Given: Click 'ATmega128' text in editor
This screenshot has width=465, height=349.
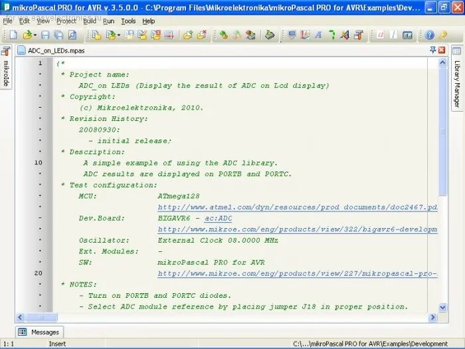Looking at the screenshot, I should (179, 196).
